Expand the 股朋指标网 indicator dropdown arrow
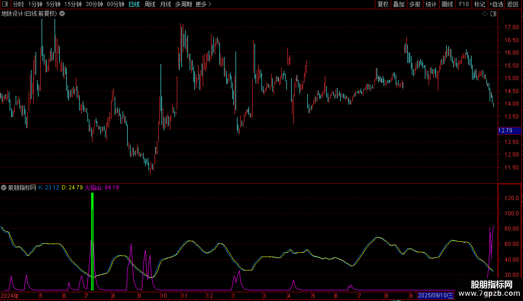The width and height of the screenshot is (523, 301). point(4,188)
